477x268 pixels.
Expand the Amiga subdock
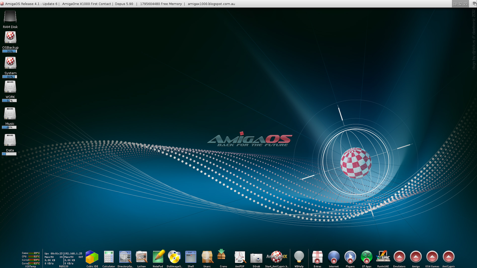coord(416,257)
